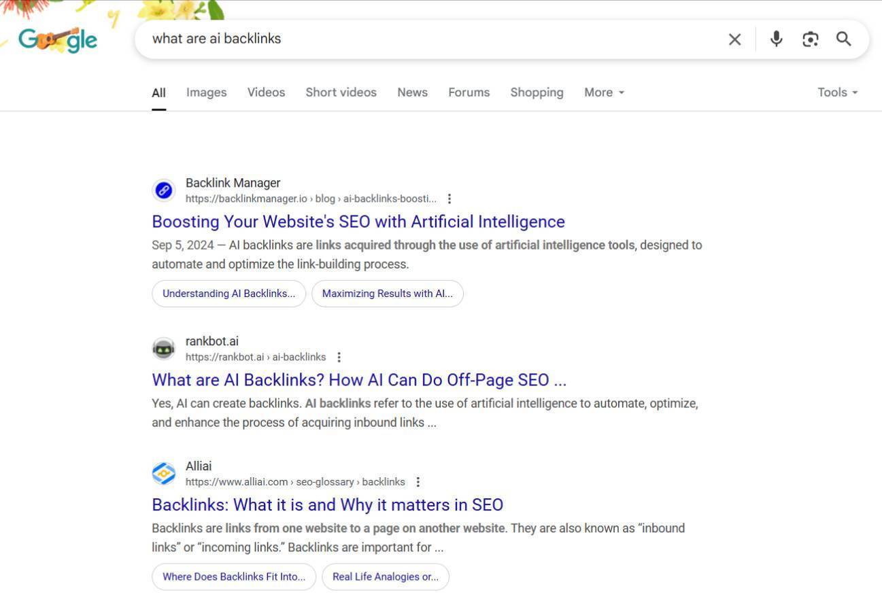
Task: Open the three-dot menu for the rankbot.ai result
Action: [339, 357]
